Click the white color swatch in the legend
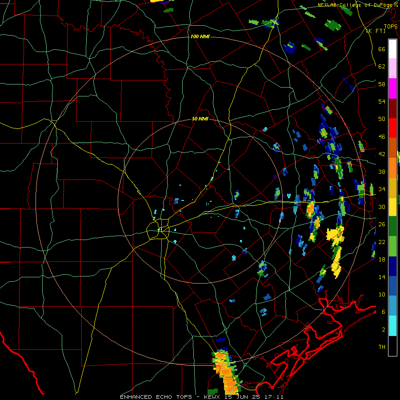This screenshot has width=400, height=400. (x=392, y=49)
